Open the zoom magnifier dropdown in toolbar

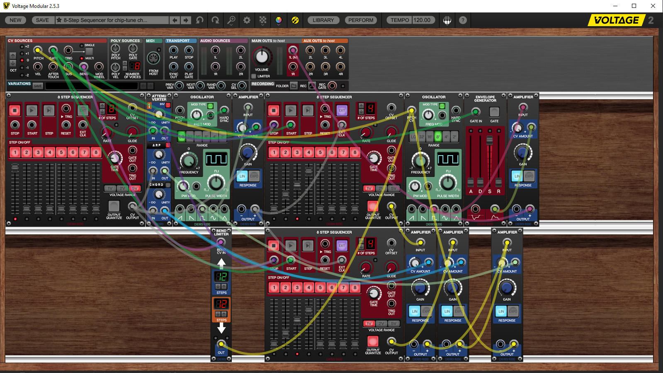click(x=231, y=20)
